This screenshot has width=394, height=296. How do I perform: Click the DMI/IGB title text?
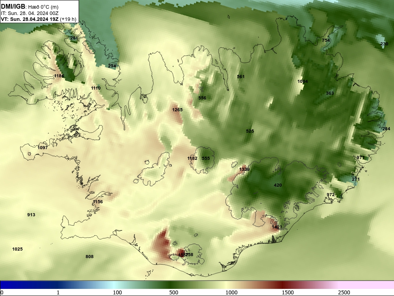click(x=13, y=7)
